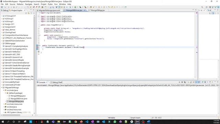
Task: Open Firefox from the taskbar
Action: 81,122
